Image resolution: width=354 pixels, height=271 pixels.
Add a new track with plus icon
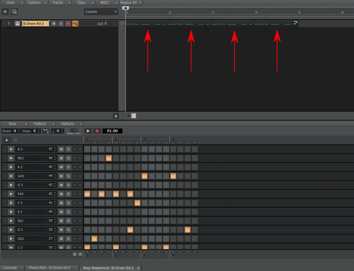(x=5, y=12)
